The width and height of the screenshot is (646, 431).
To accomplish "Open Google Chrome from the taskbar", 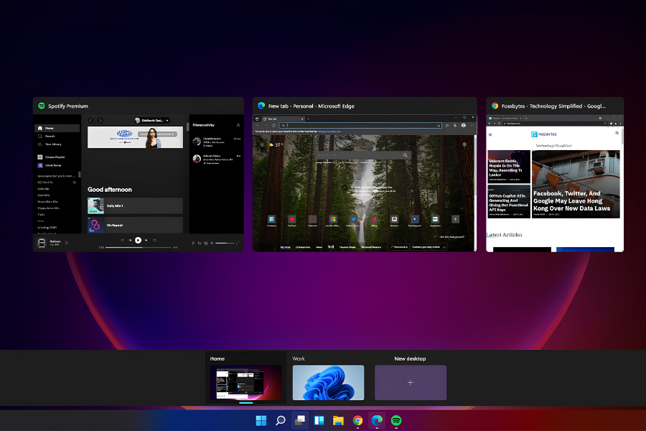I will point(357,420).
